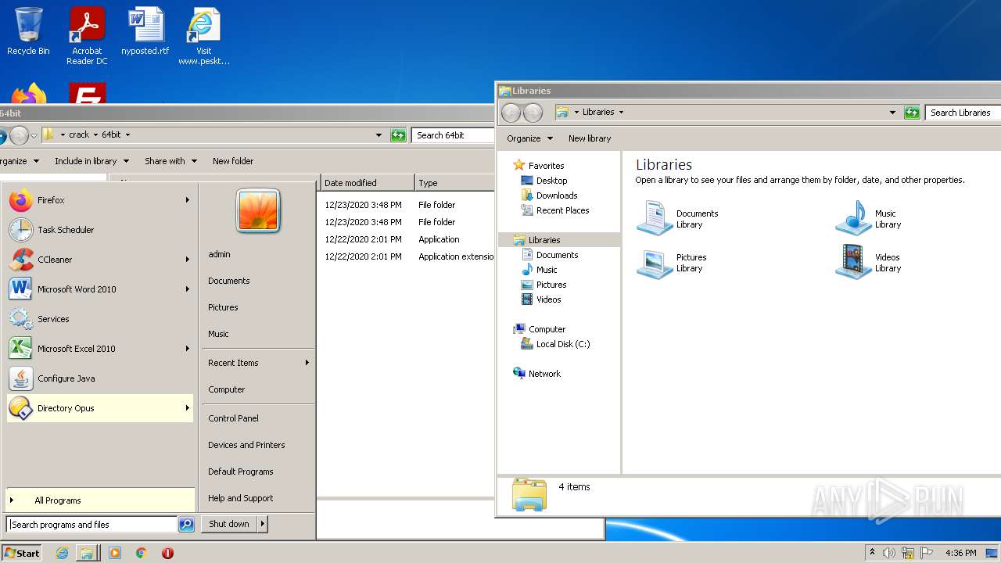Click New folder in 64bit window
Image resolution: width=1001 pixels, height=563 pixels.
point(233,161)
